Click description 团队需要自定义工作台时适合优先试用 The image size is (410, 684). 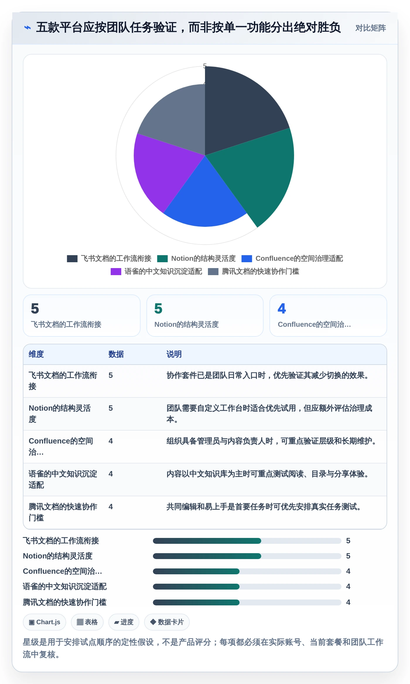(x=269, y=414)
